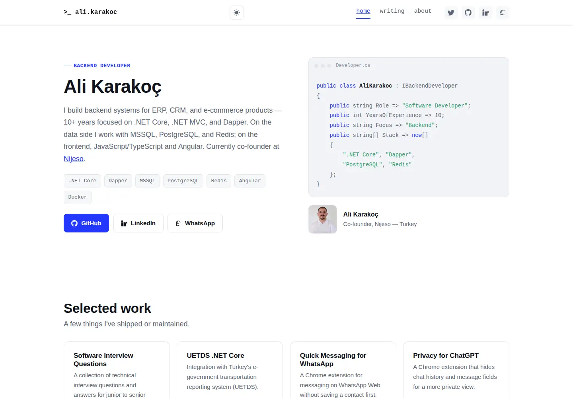573x398 pixels.
Task: Click the BACKEND DEVELOPER label
Action: [102, 66]
